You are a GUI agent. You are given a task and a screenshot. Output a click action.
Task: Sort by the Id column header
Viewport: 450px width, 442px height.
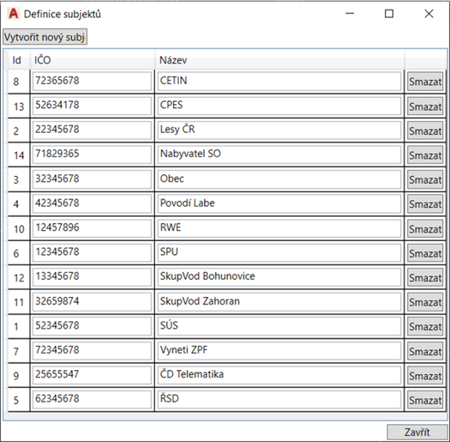[x=19, y=60]
